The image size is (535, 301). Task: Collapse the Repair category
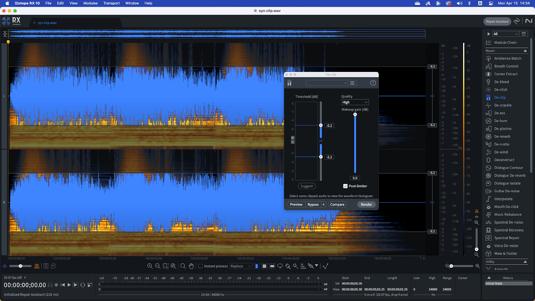[x=525, y=51]
